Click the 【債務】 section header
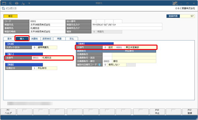 (95, 44)
